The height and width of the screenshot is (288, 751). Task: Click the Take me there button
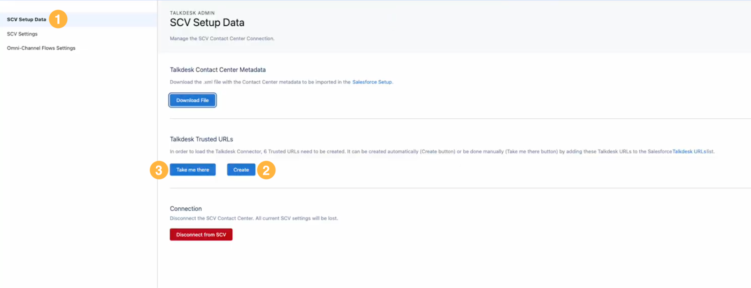click(x=192, y=170)
